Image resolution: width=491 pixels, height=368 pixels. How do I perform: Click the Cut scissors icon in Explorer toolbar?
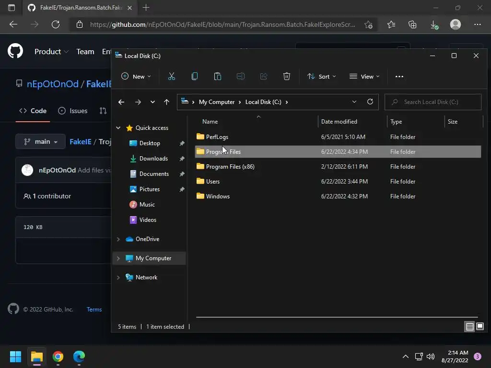171,76
